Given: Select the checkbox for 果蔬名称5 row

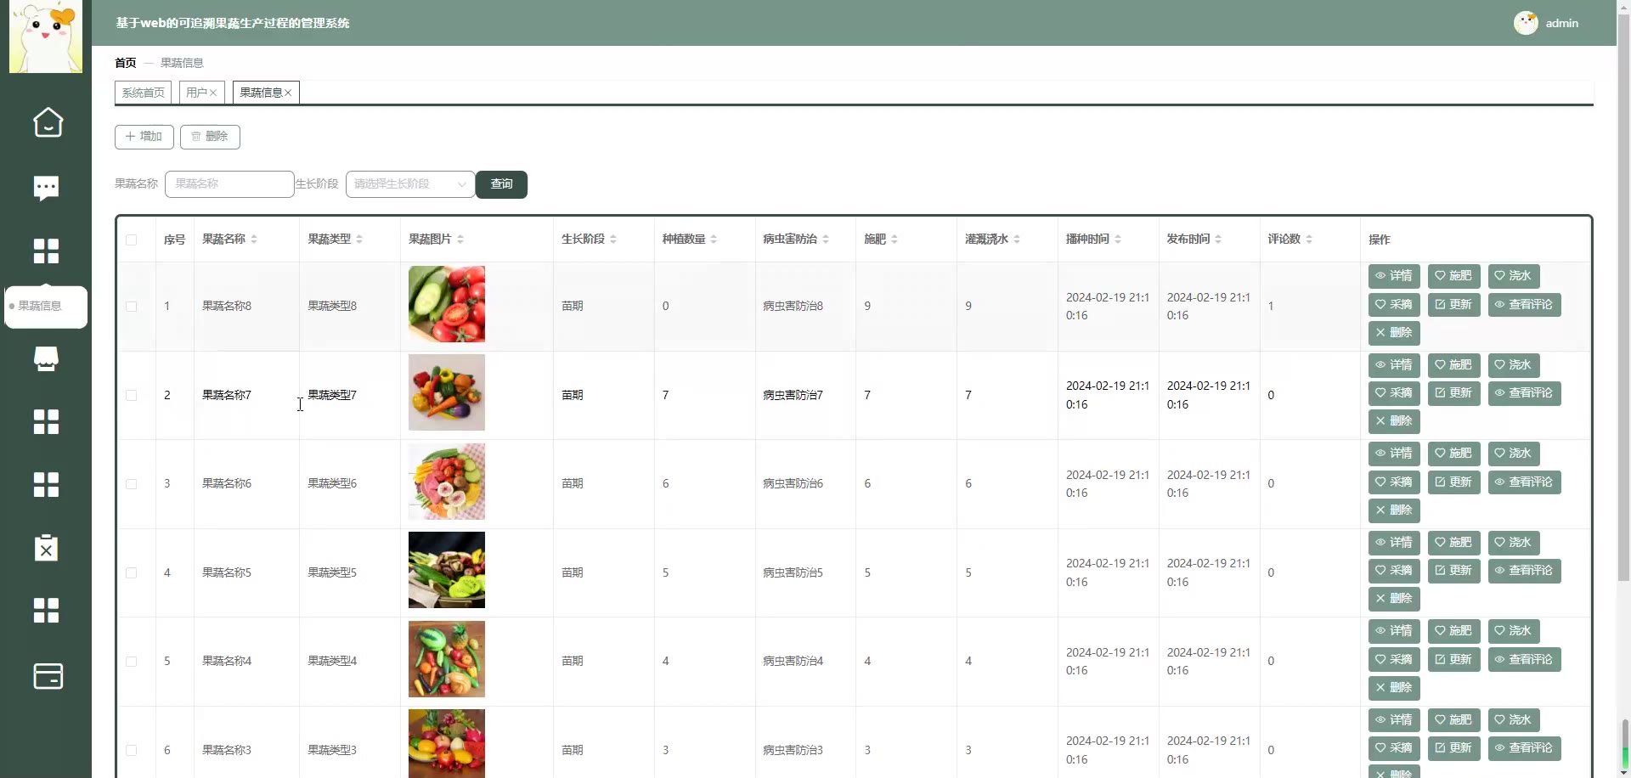Looking at the screenshot, I should coord(132,572).
